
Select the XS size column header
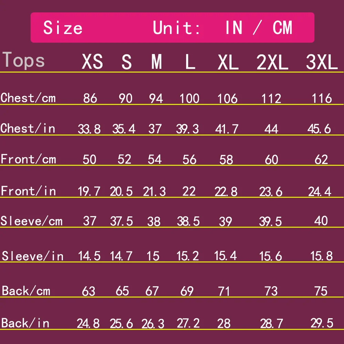pyautogui.click(x=92, y=62)
